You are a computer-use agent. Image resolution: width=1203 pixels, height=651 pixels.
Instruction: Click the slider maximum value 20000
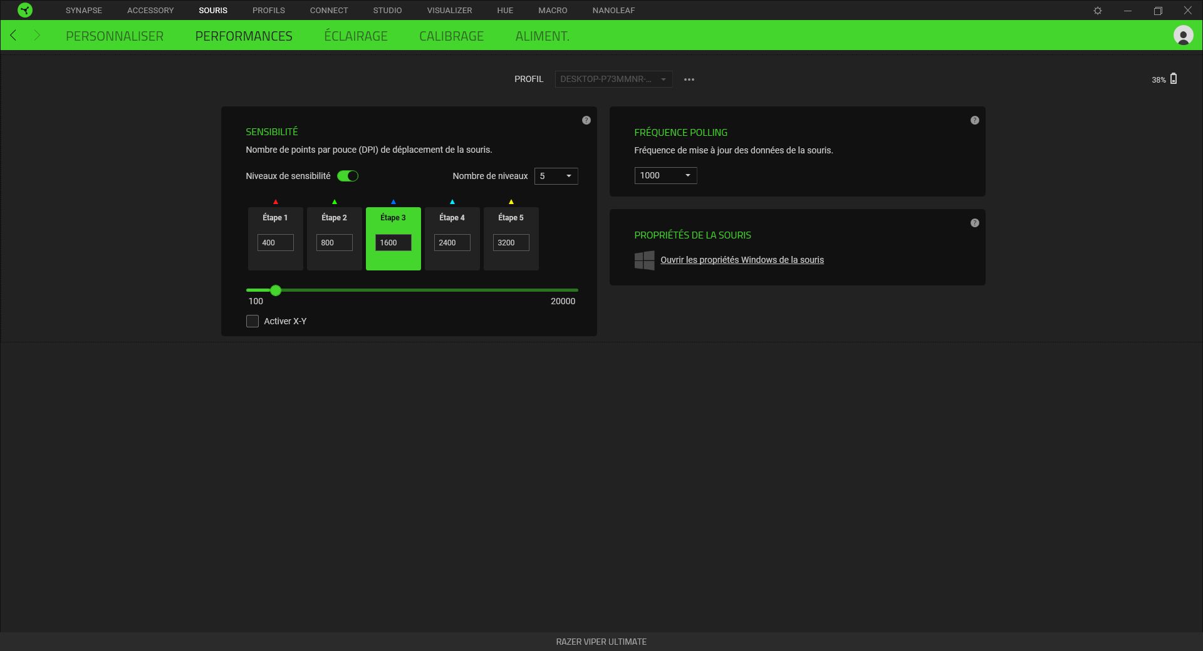[x=563, y=301]
